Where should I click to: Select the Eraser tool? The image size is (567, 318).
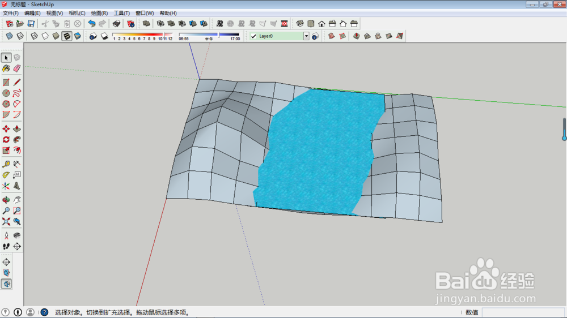click(16, 68)
